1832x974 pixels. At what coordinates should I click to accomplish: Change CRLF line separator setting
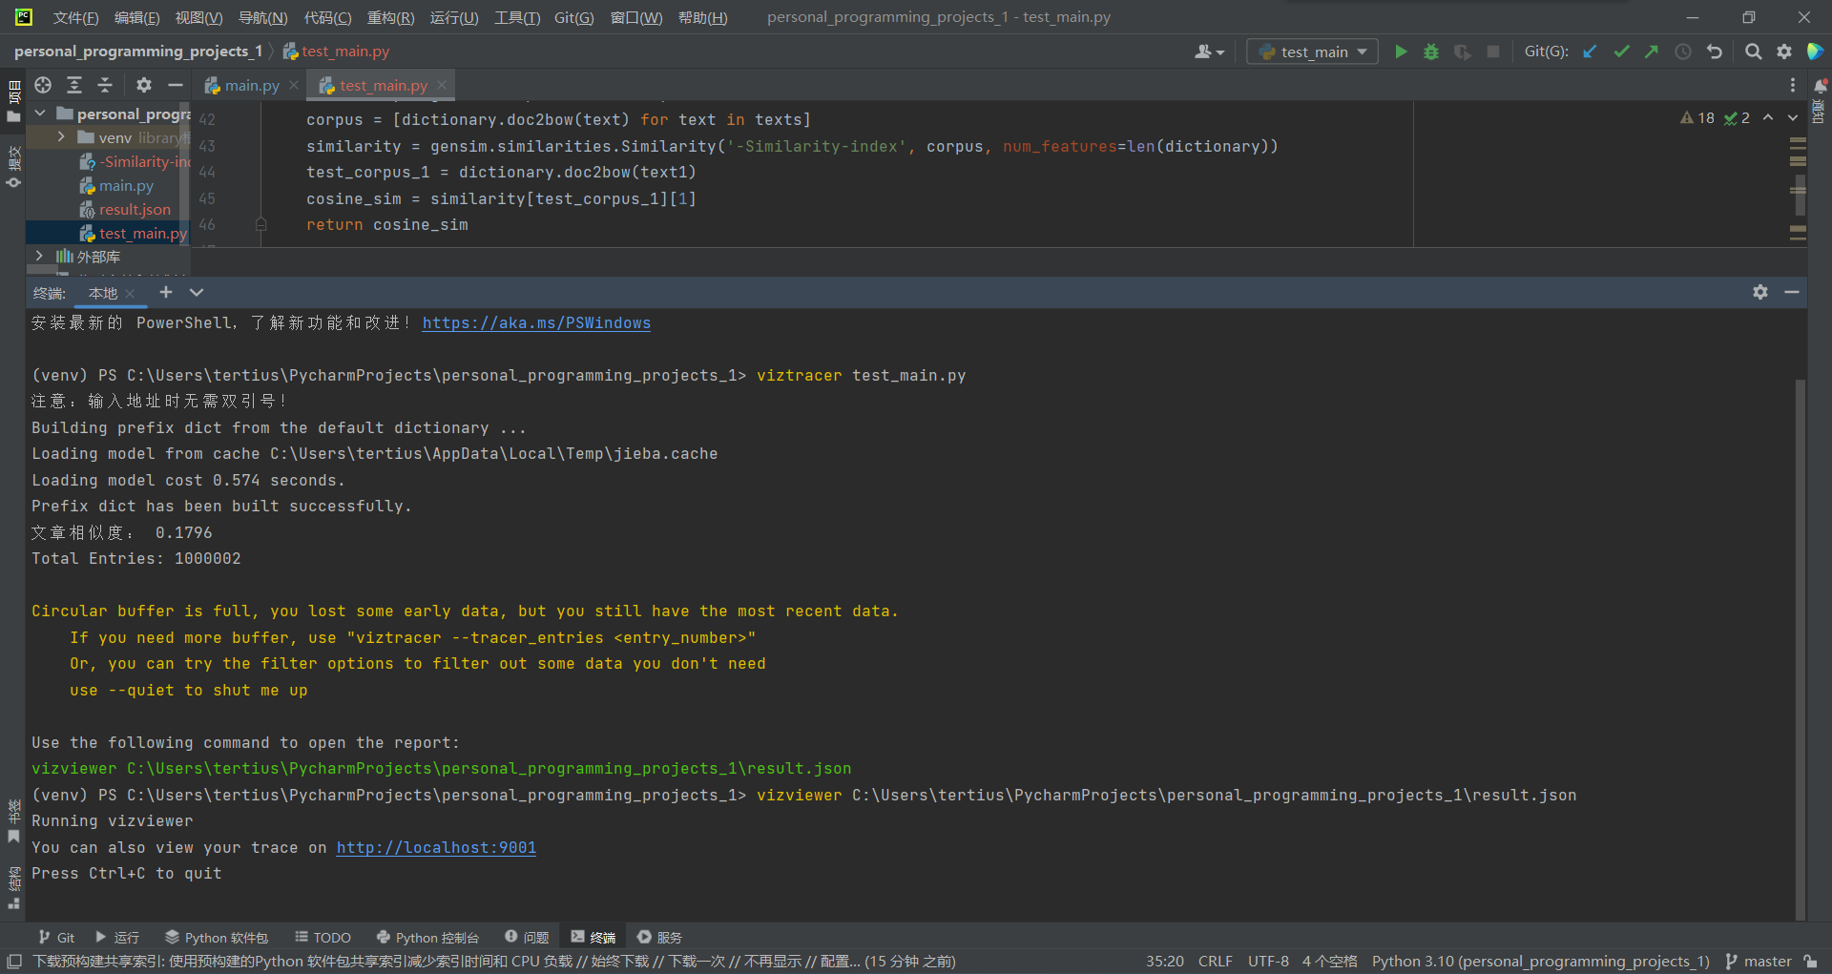(1216, 962)
